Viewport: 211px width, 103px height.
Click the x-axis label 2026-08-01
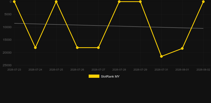pos(182,70)
